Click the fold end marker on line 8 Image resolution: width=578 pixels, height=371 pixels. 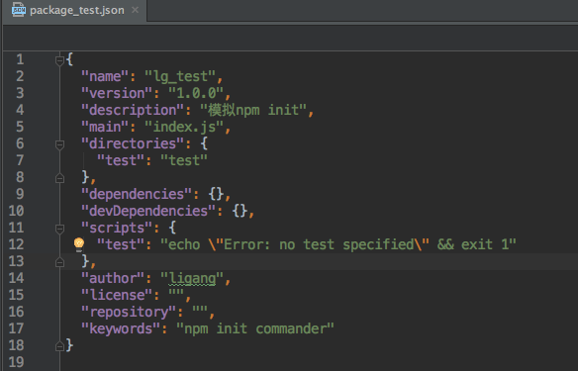59,178
